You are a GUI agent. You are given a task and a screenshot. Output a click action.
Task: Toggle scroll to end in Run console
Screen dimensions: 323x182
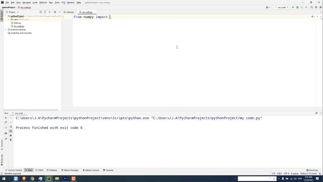tap(11, 131)
